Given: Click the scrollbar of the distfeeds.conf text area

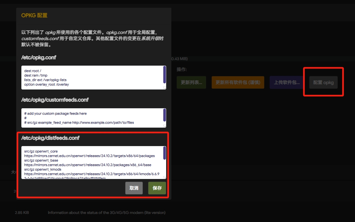Looking at the screenshot, I should coord(165,153).
